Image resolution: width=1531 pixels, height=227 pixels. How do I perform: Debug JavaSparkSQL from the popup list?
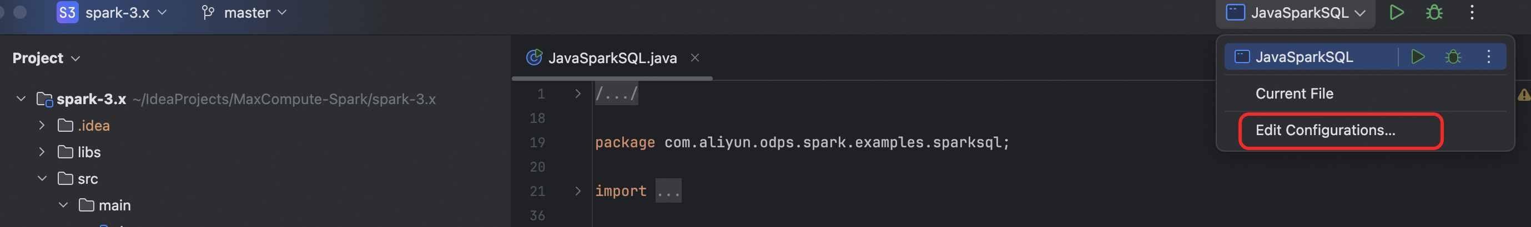[1453, 57]
